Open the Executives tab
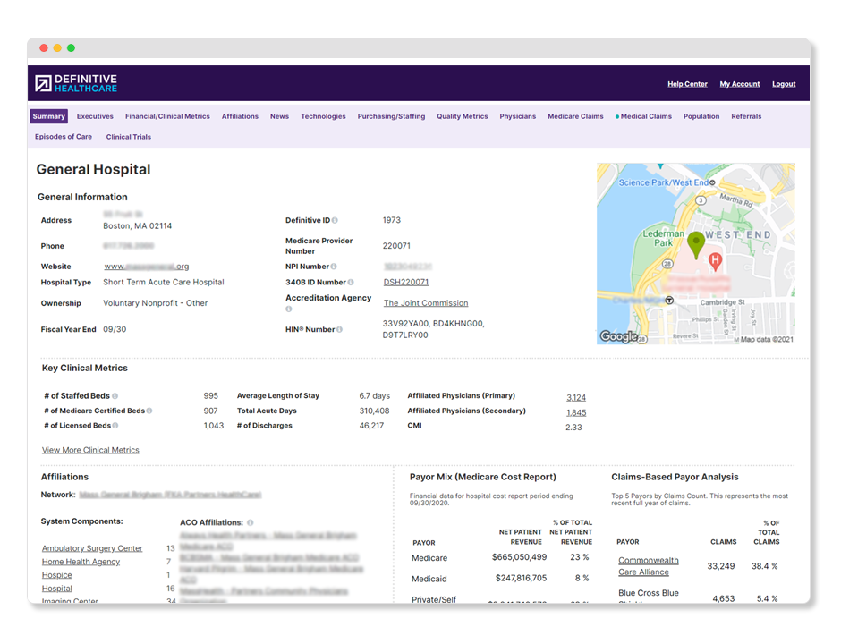The image size is (841, 644). (95, 116)
